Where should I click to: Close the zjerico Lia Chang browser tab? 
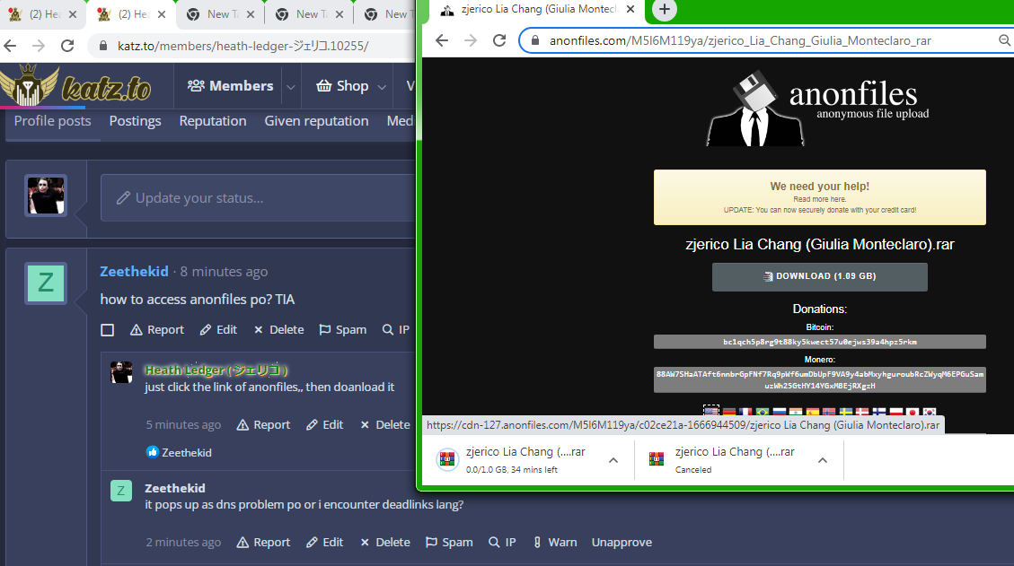click(630, 10)
